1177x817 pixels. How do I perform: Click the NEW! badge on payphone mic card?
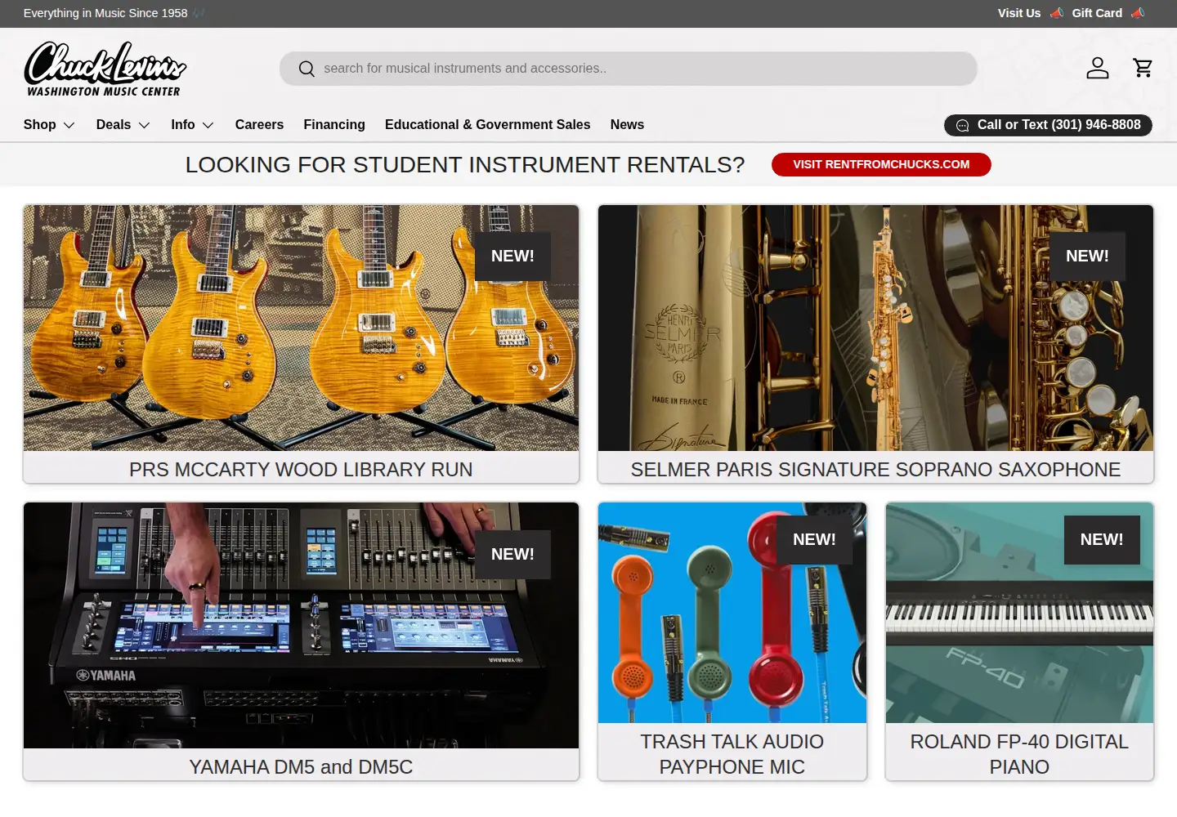click(814, 540)
